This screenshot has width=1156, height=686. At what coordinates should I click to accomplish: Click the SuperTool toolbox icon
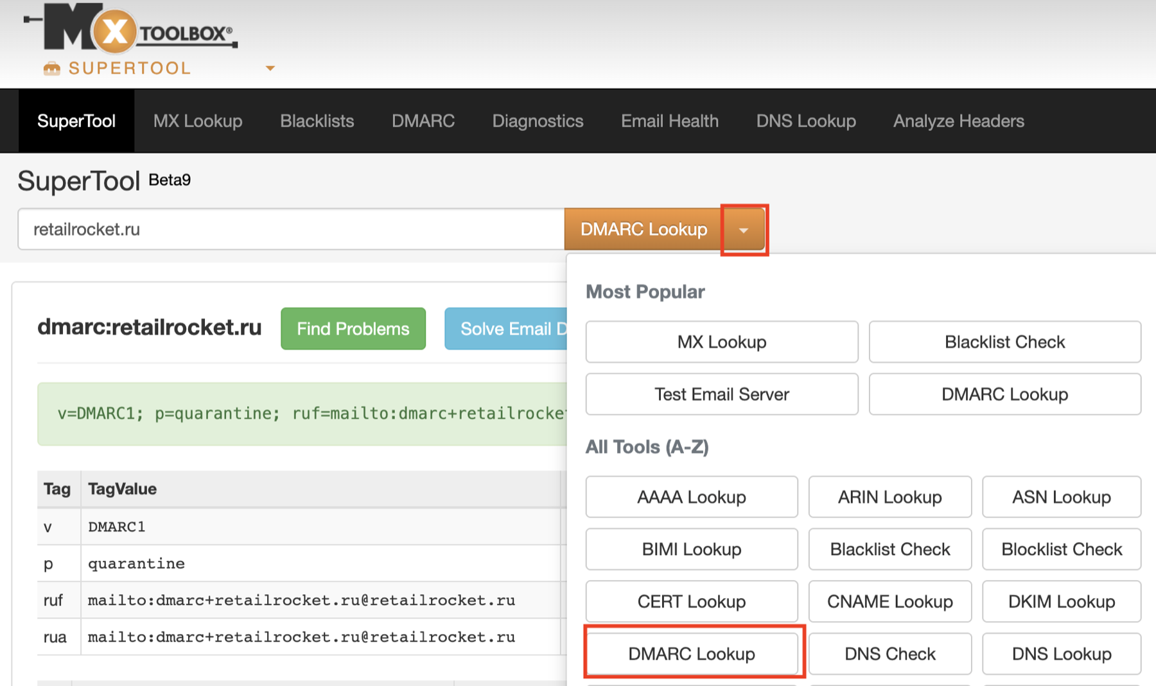[52, 68]
